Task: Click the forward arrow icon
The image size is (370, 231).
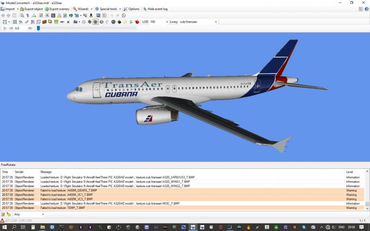Action: [8, 15]
